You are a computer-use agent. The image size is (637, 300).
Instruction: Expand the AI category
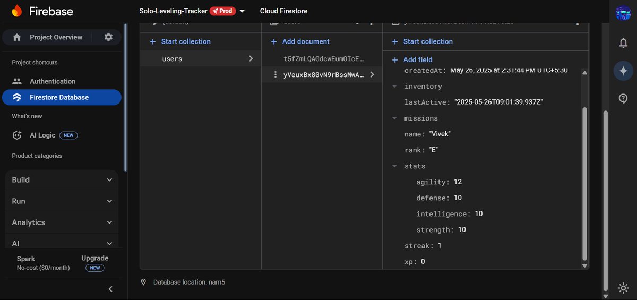click(62, 243)
